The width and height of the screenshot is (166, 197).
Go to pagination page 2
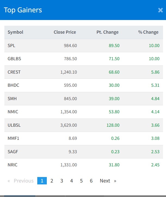point(52,181)
